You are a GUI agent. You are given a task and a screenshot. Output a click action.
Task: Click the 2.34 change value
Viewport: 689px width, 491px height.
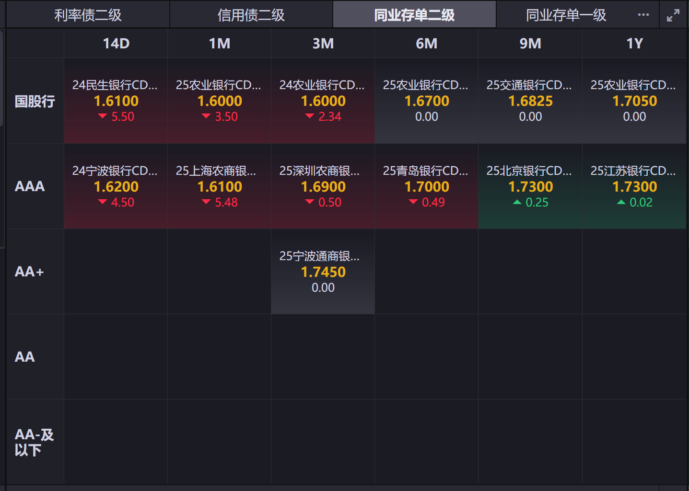[330, 116]
